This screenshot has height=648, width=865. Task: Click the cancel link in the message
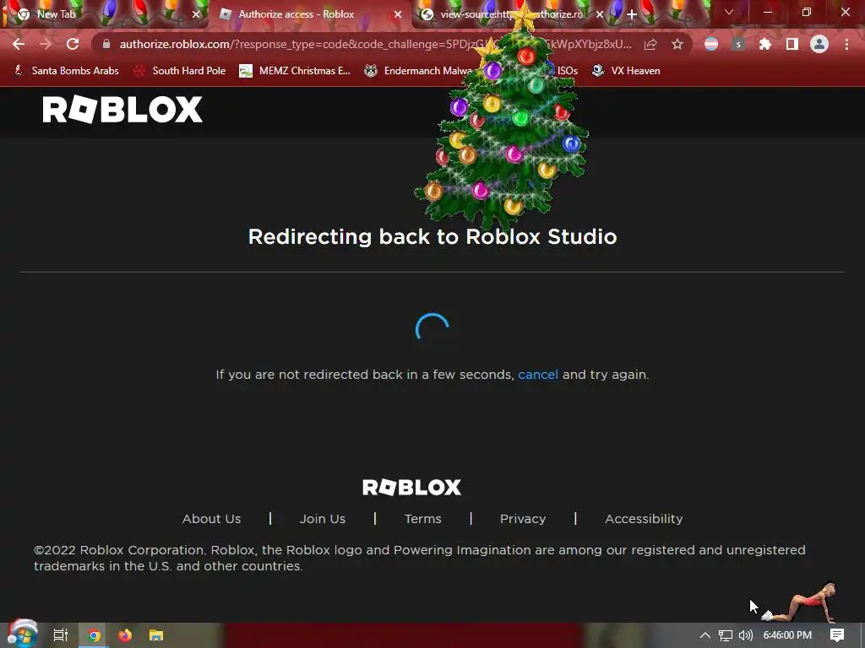[x=538, y=375]
